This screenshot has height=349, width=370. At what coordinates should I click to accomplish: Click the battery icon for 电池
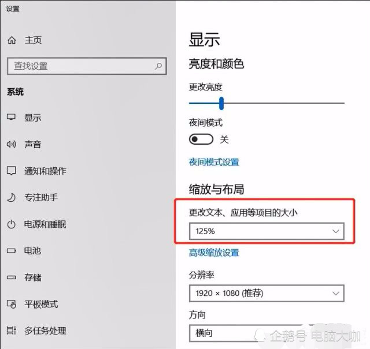tap(11, 251)
